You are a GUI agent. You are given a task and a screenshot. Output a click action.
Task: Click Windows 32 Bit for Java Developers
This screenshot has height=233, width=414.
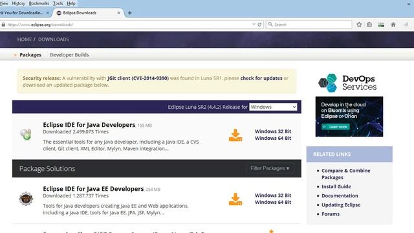(273, 131)
